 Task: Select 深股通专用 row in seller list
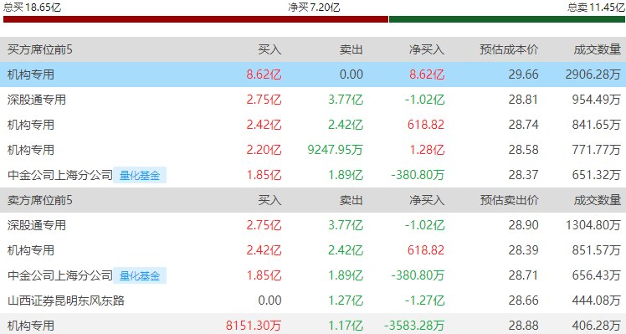pyautogui.click(x=313, y=225)
